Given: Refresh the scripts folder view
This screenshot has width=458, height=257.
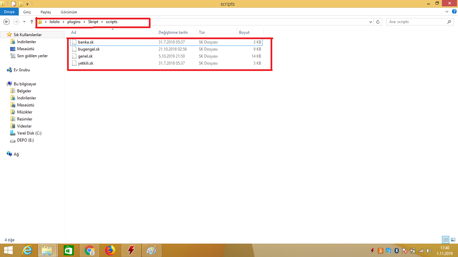Looking at the screenshot, I should pyautogui.click(x=378, y=22).
